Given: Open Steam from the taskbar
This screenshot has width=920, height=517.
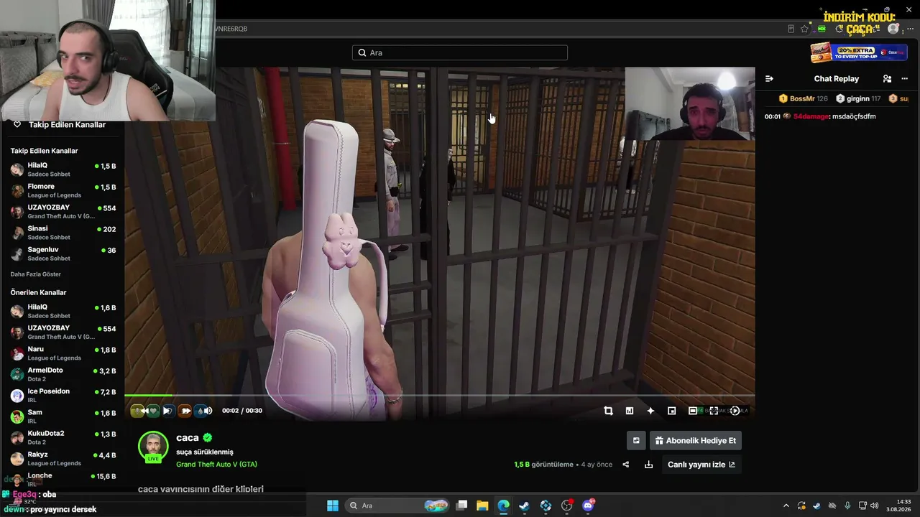Looking at the screenshot, I should tap(525, 506).
